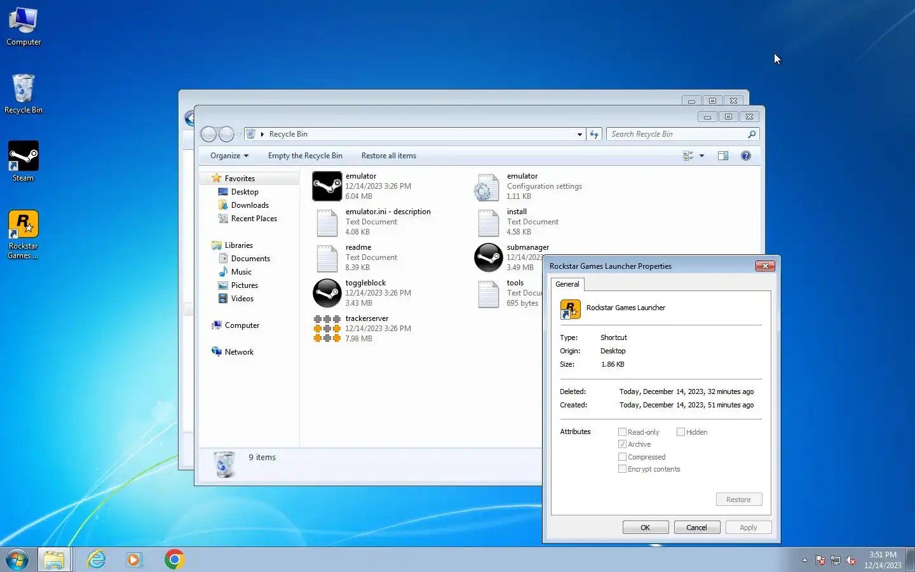Click Restore all items

pyautogui.click(x=389, y=156)
